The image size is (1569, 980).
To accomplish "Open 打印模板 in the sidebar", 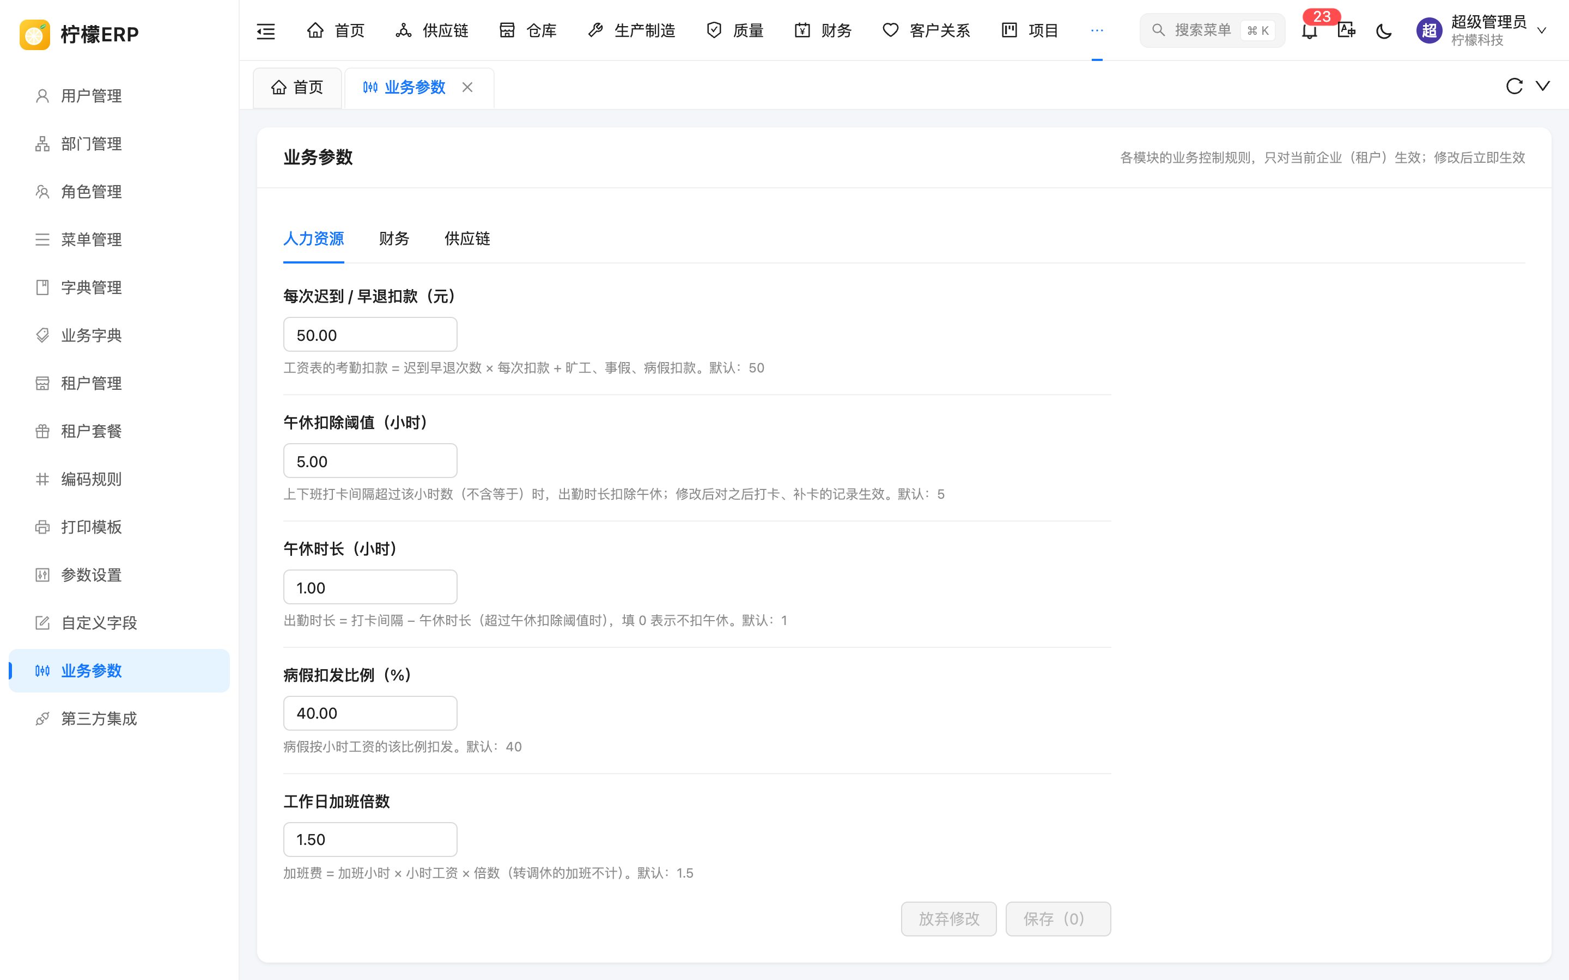I will (x=119, y=528).
